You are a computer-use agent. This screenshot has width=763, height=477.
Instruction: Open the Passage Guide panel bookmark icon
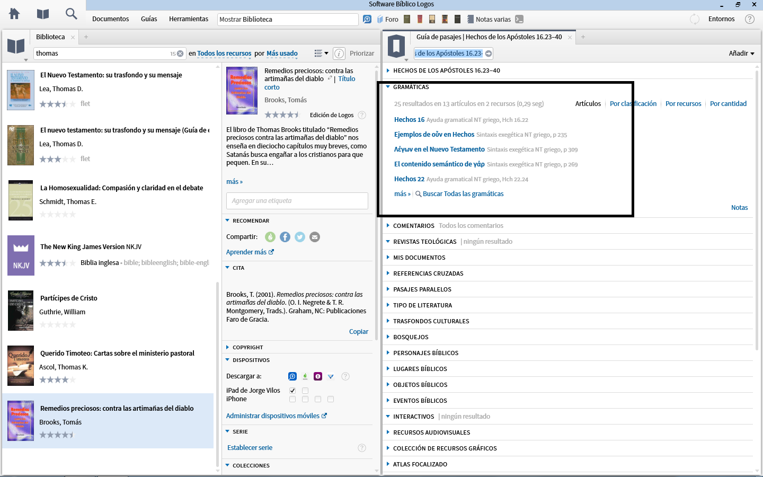click(x=396, y=46)
